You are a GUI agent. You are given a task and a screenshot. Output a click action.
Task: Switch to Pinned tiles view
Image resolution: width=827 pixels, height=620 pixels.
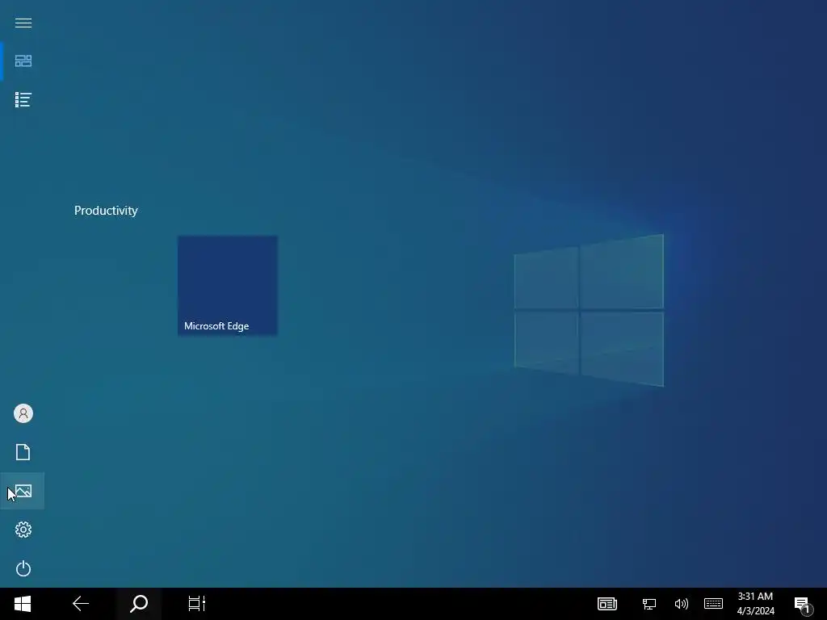(23, 61)
